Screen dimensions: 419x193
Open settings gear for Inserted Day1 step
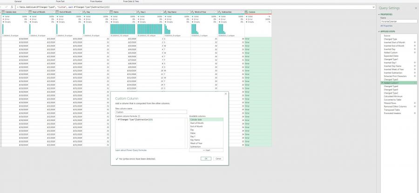coord(415,63)
